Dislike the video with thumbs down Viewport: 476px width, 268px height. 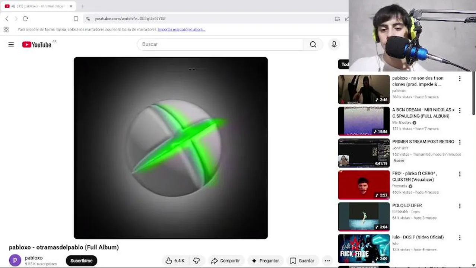[197, 261]
